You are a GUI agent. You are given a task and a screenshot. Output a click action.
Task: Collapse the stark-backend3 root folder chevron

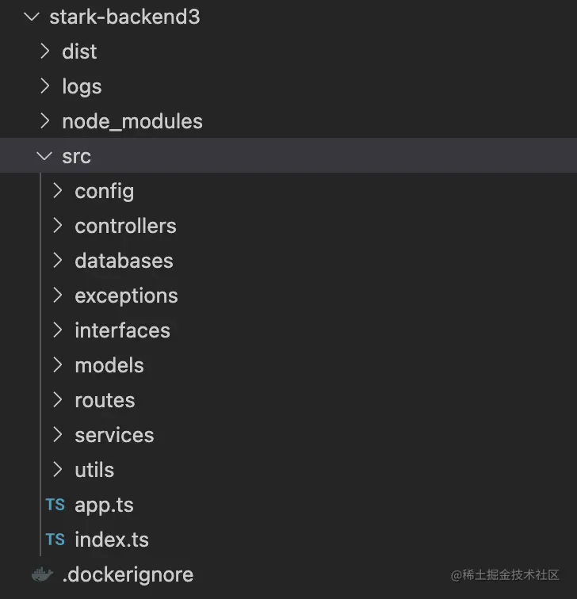32,17
